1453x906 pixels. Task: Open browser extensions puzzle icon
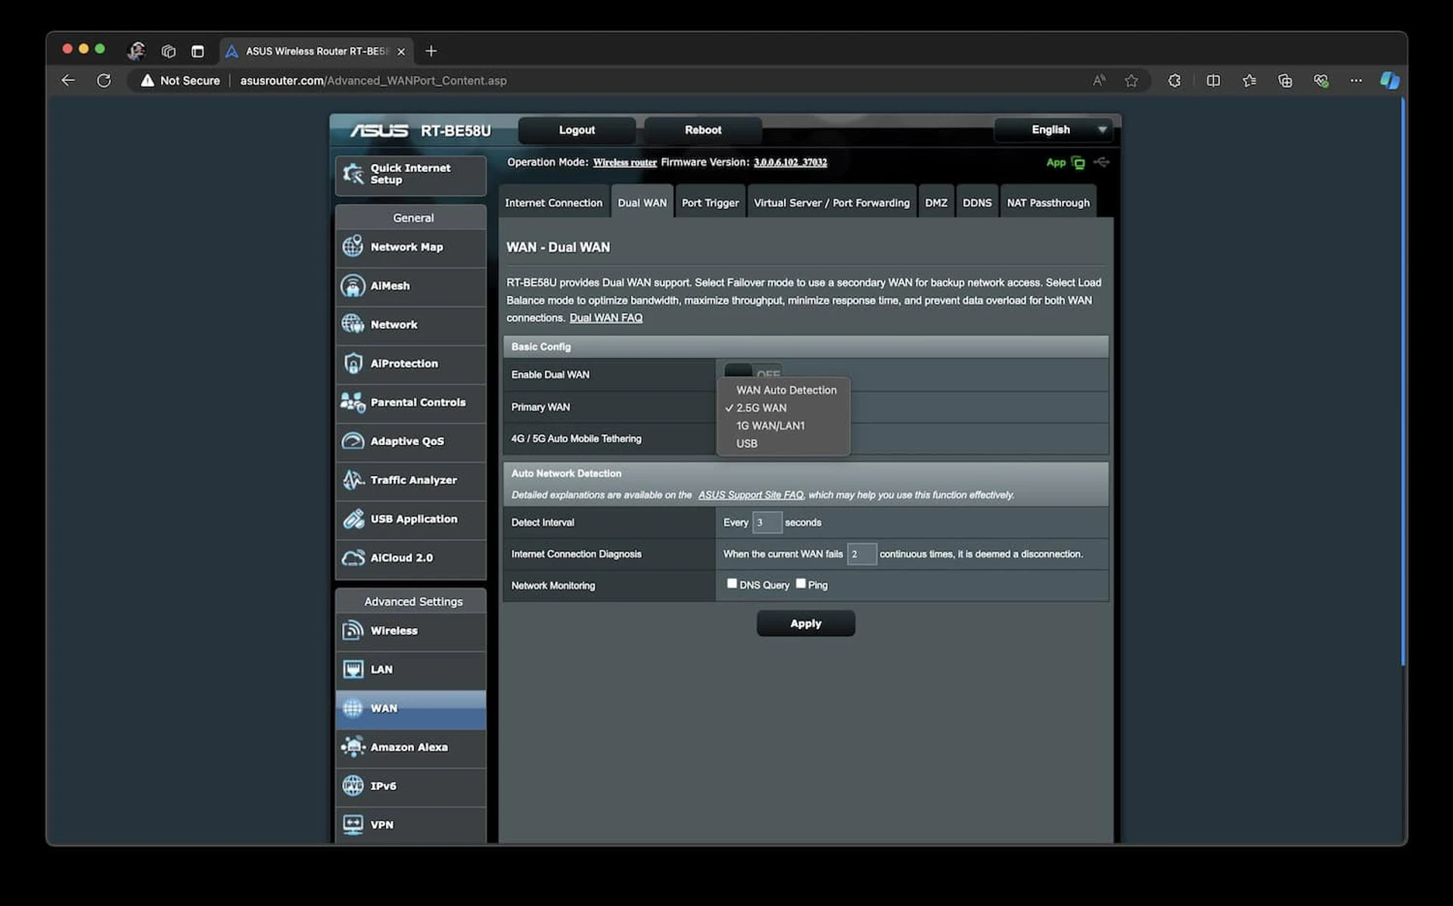pyautogui.click(x=1175, y=80)
